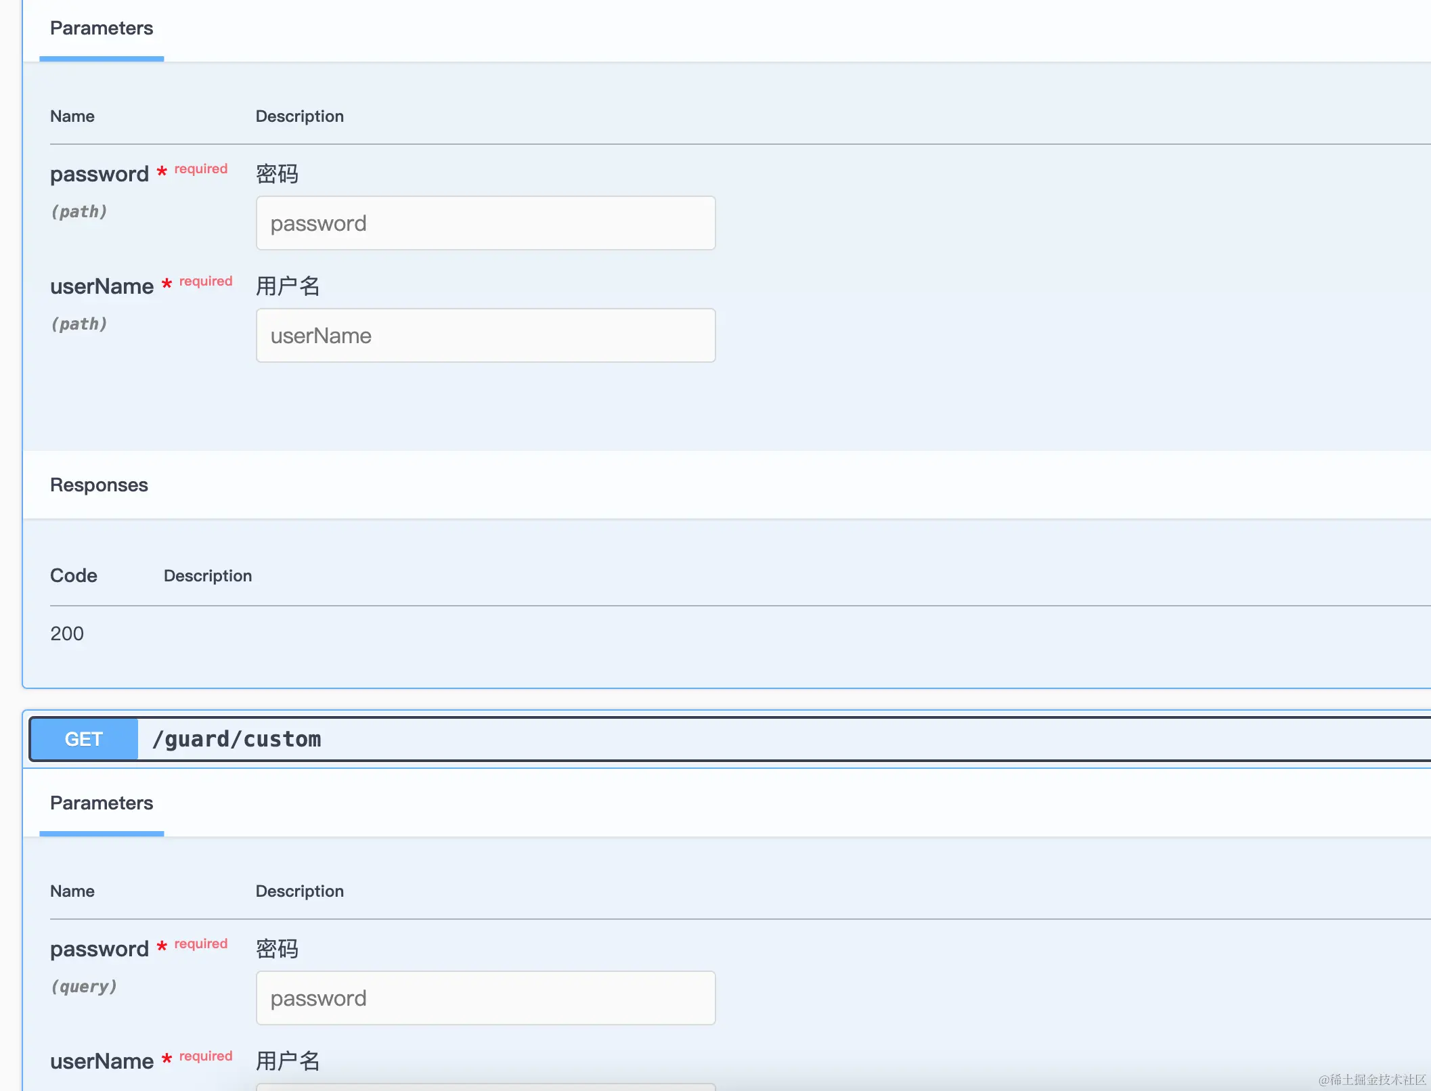Screen dimensions: 1431x1091
Task: Focus the userName path parameter input
Action: click(485, 336)
